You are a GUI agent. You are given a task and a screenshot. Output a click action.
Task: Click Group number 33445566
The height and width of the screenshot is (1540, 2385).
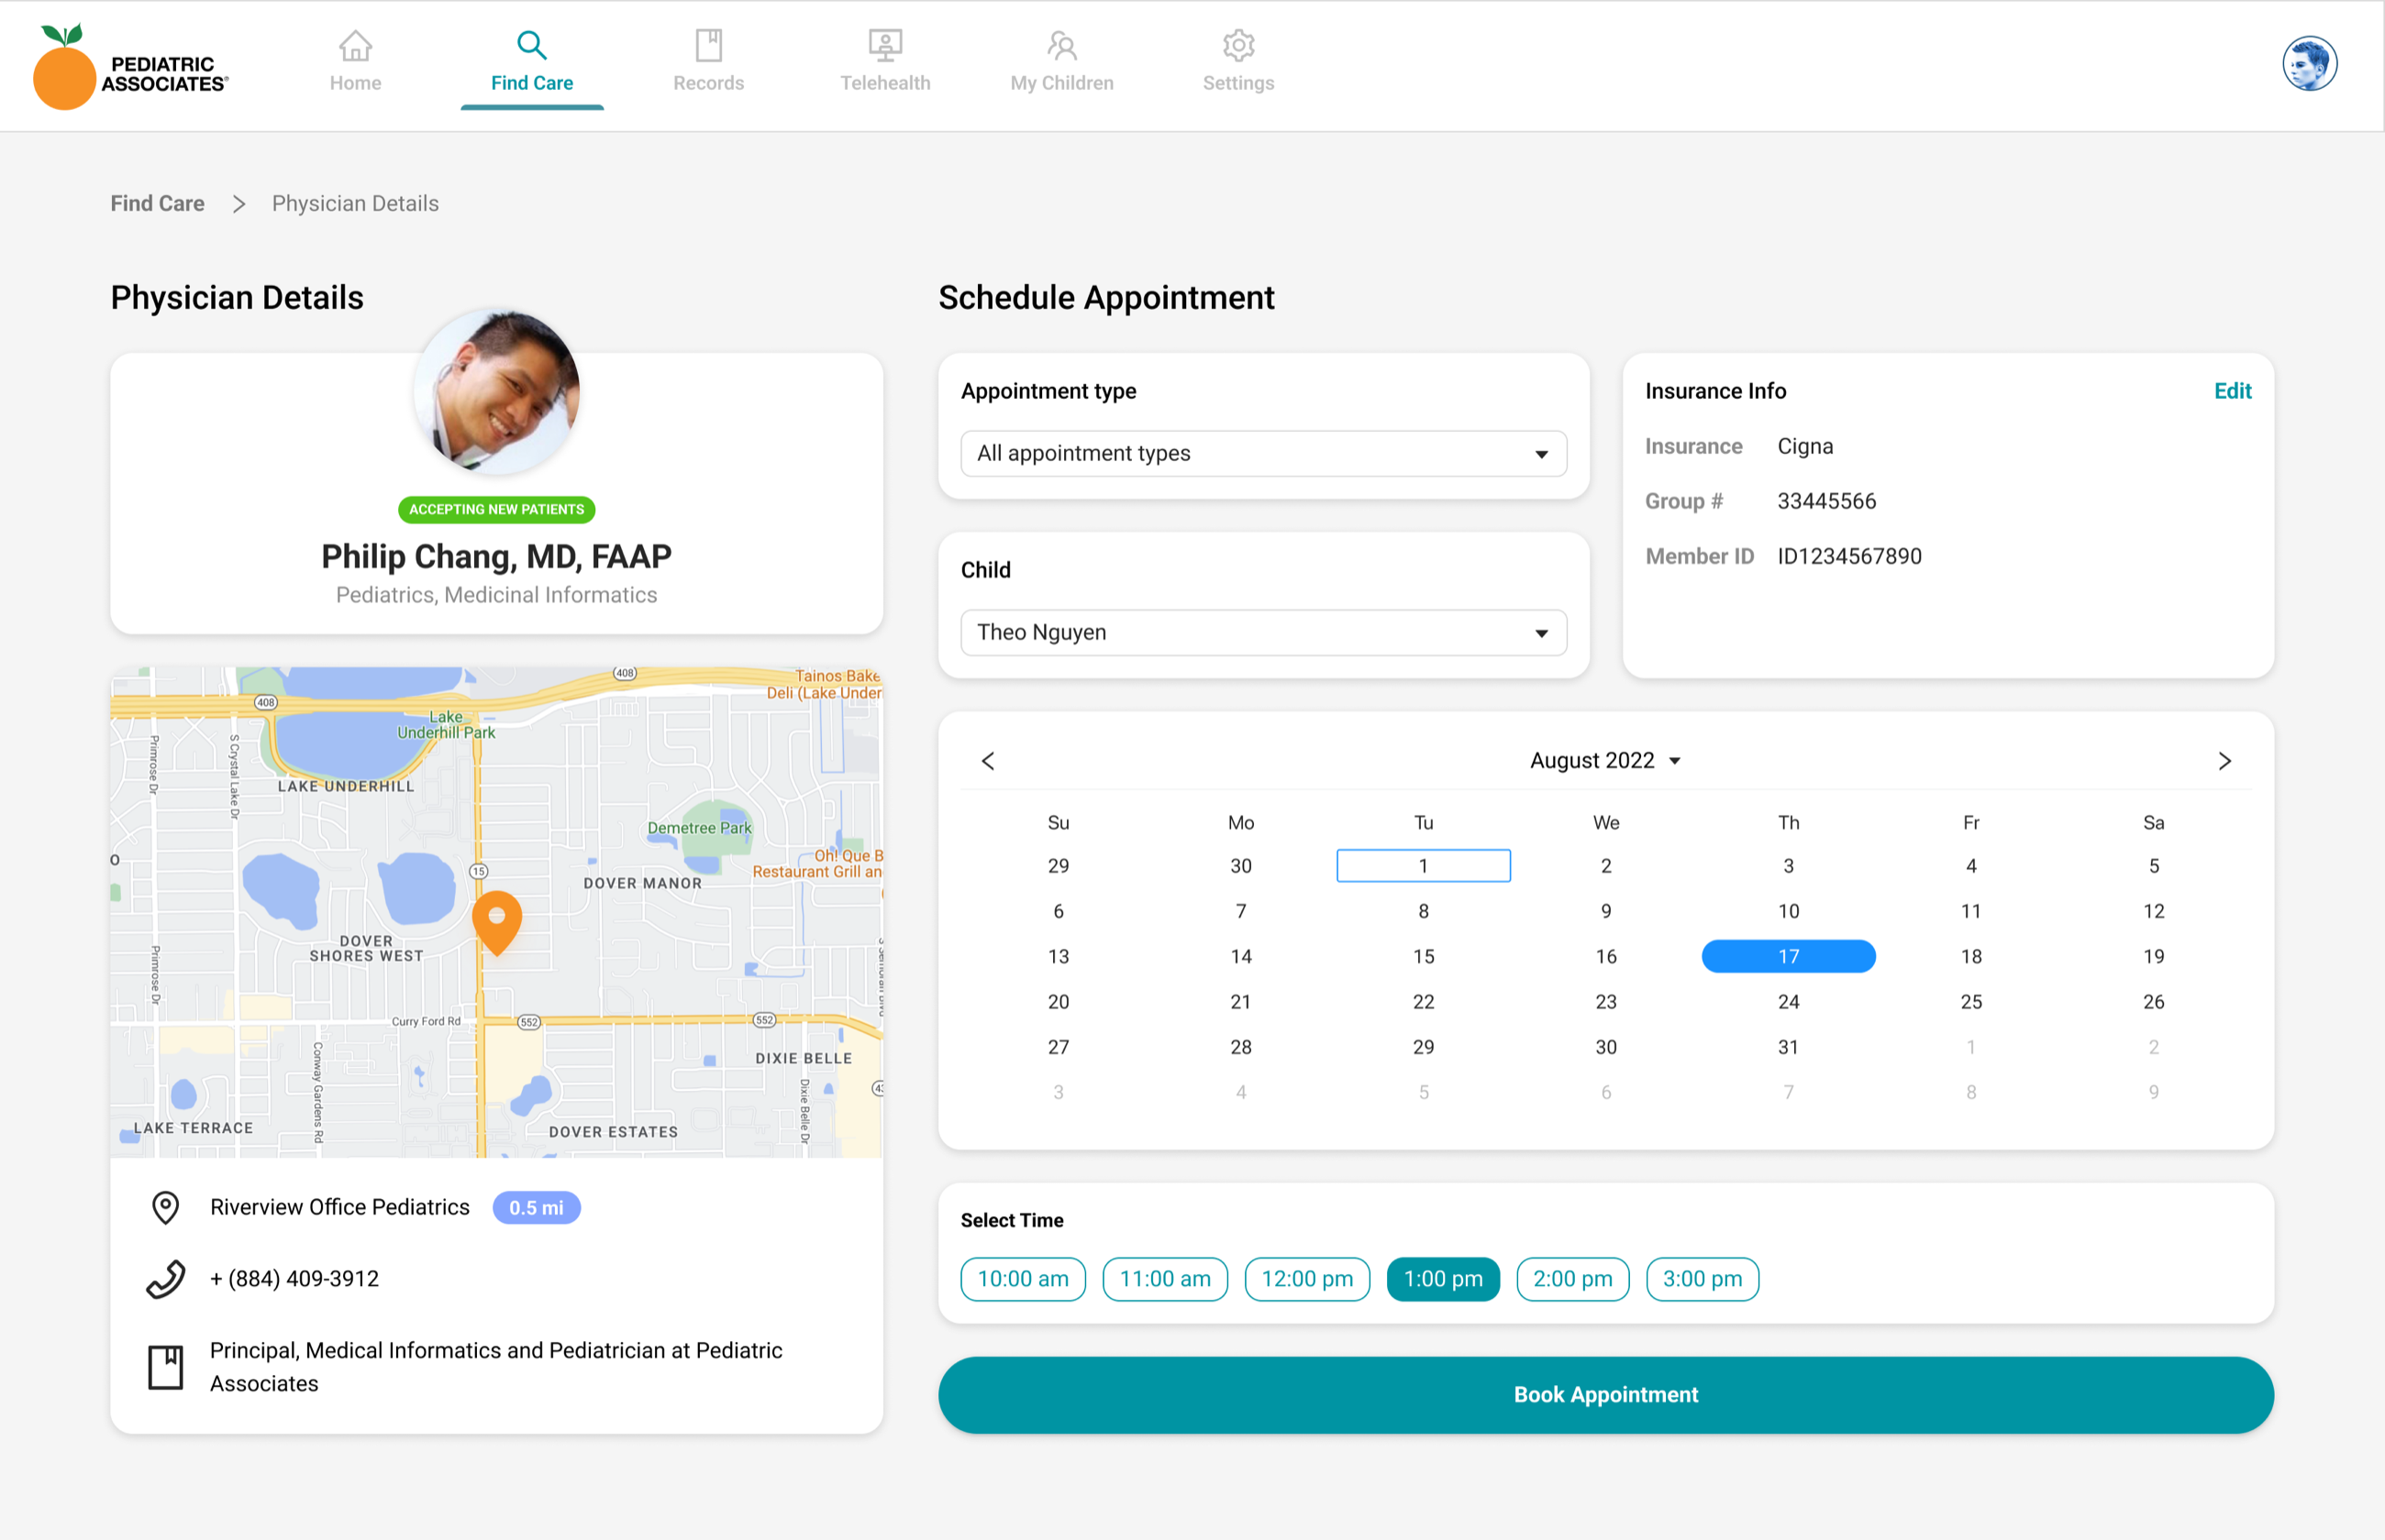pyautogui.click(x=1825, y=501)
